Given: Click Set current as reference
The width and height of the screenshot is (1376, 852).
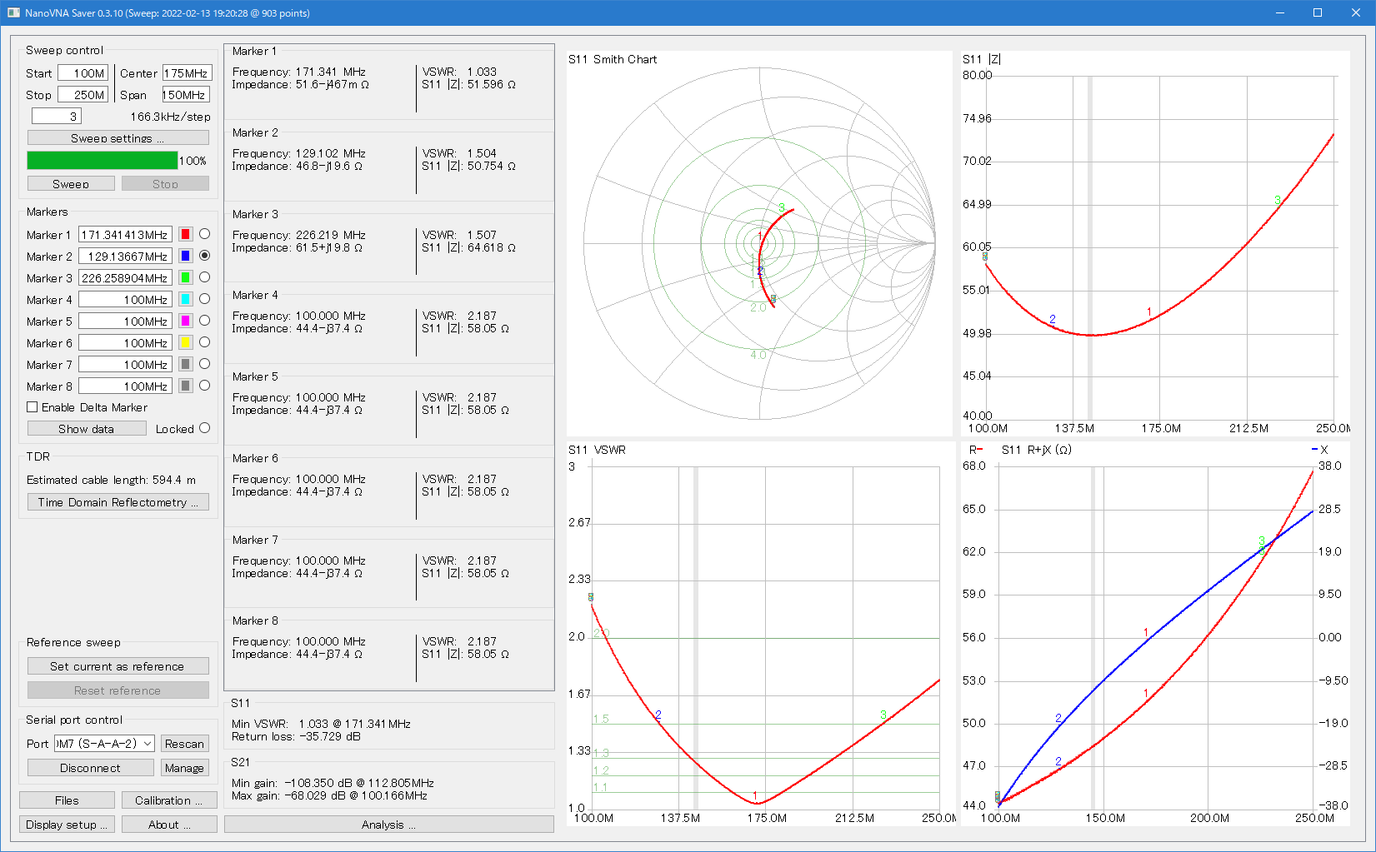Looking at the screenshot, I should [118, 666].
